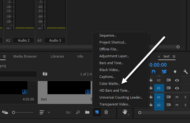Viewport: 190px width, 123px height.
Task: Mute track A2
Action: 177,105
